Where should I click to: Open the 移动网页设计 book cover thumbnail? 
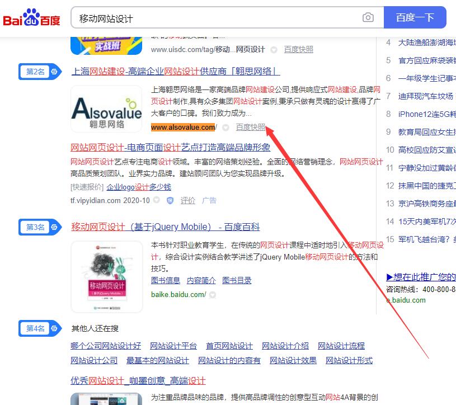[107, 277]
